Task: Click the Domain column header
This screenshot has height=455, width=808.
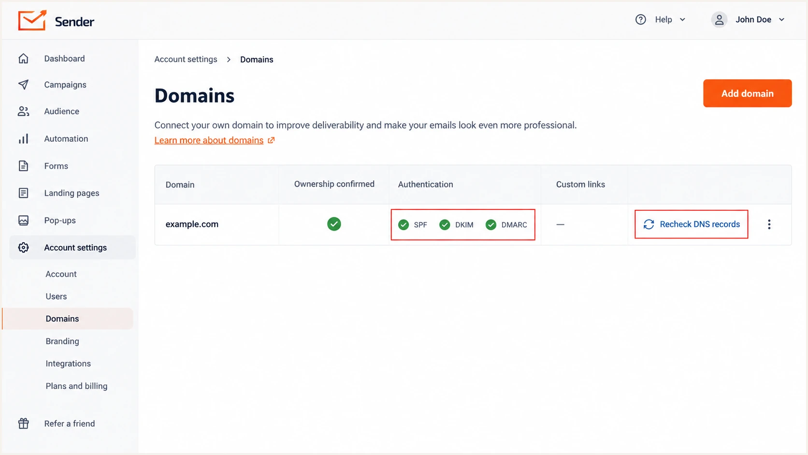Action: point(180,185)
